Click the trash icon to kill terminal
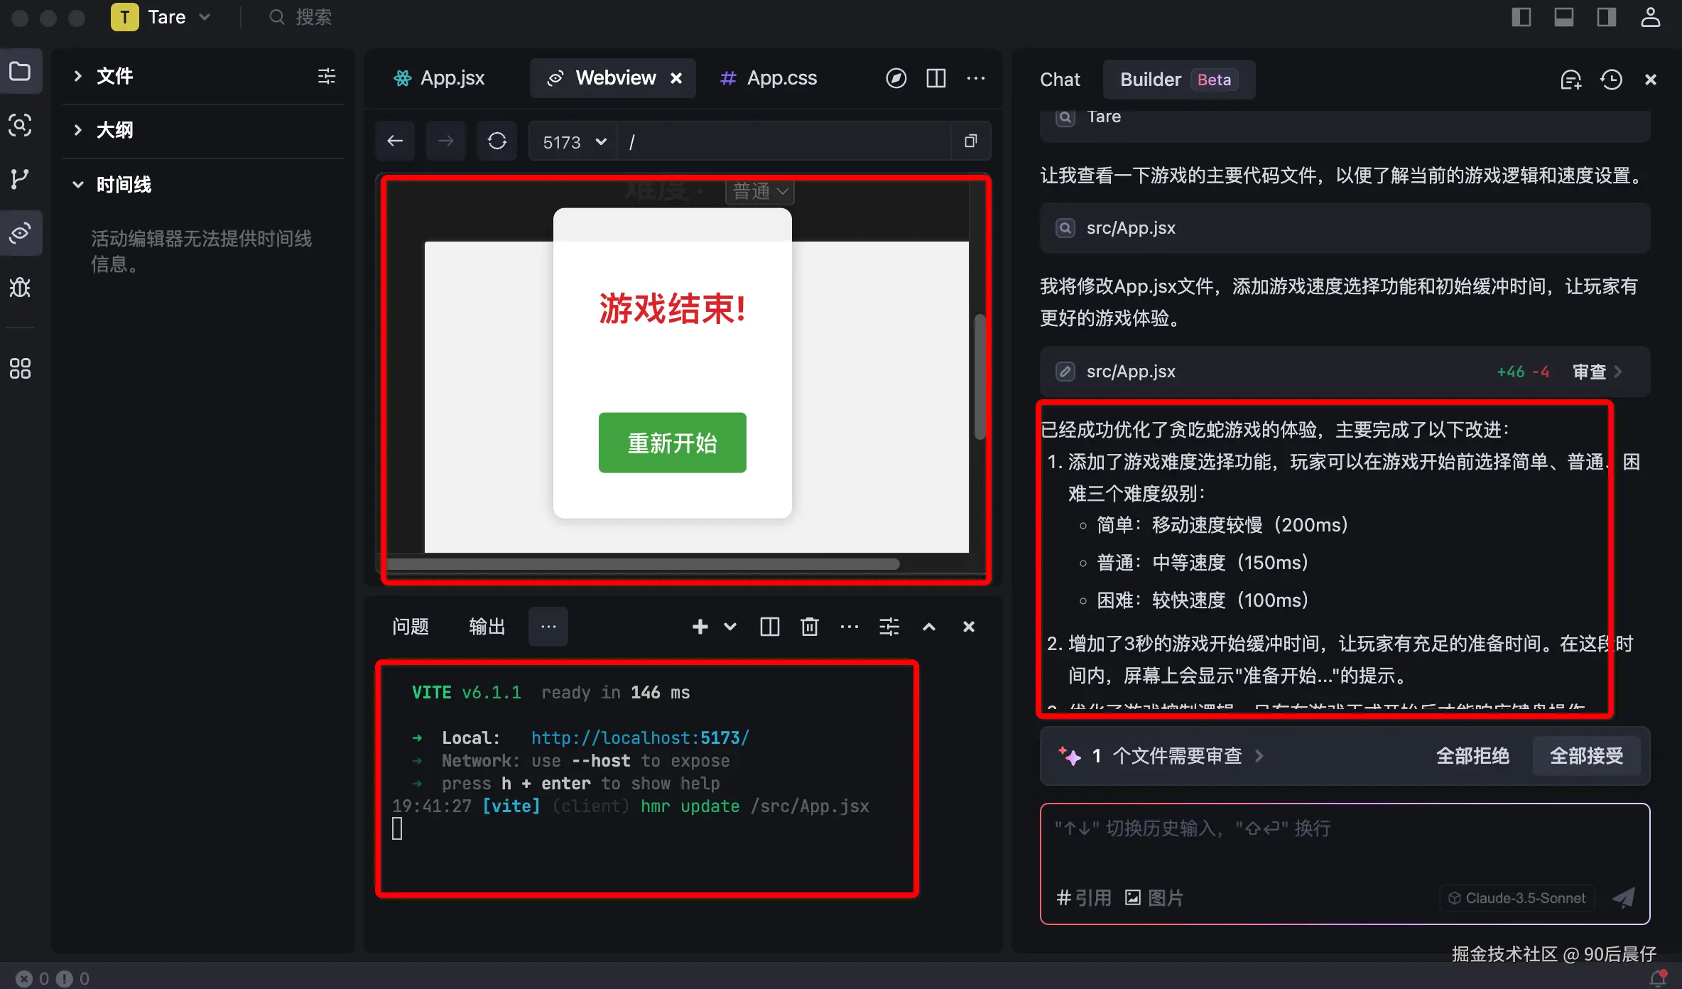This screenshot has height=989, width=1682. point(809,627)
